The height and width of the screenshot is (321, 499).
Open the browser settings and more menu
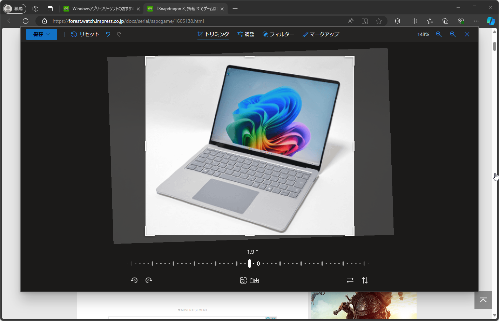pos(476,21)
